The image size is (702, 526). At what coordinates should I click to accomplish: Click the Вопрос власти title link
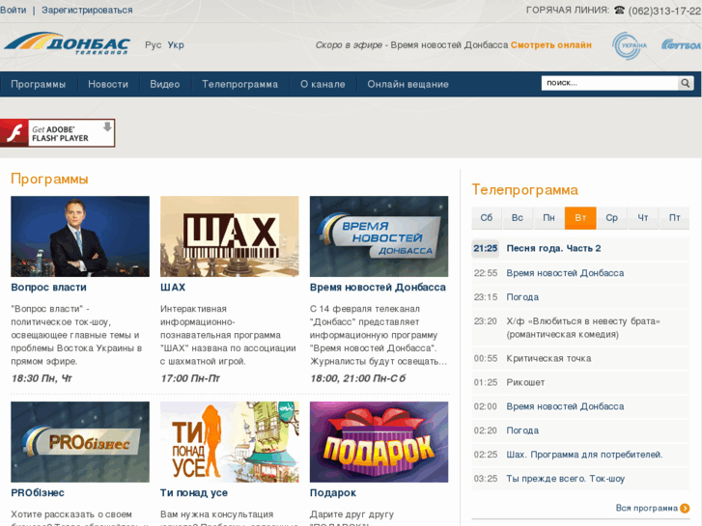(48, 288)
